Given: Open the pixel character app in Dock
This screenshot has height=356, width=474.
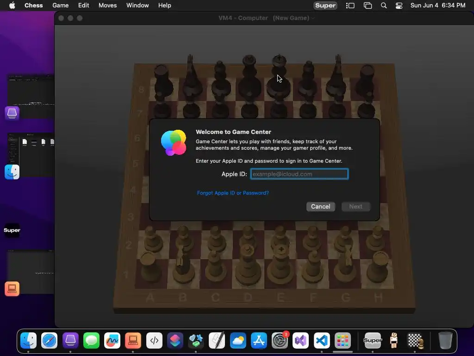Looking at the screenshot, I should pos(393,341).
